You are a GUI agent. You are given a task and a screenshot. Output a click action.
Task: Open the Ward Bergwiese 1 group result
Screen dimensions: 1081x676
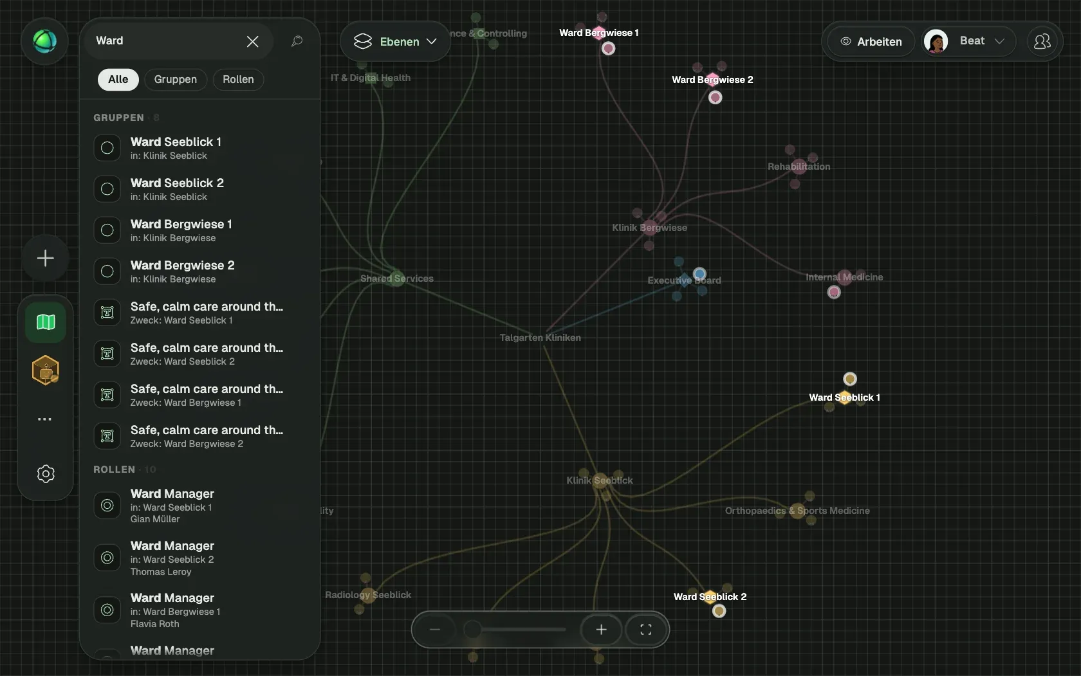click(200, 230)
